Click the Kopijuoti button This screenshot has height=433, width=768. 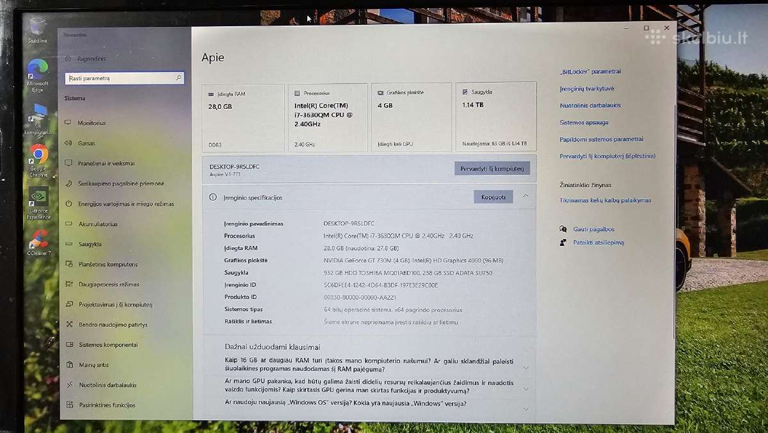(493, 197)
